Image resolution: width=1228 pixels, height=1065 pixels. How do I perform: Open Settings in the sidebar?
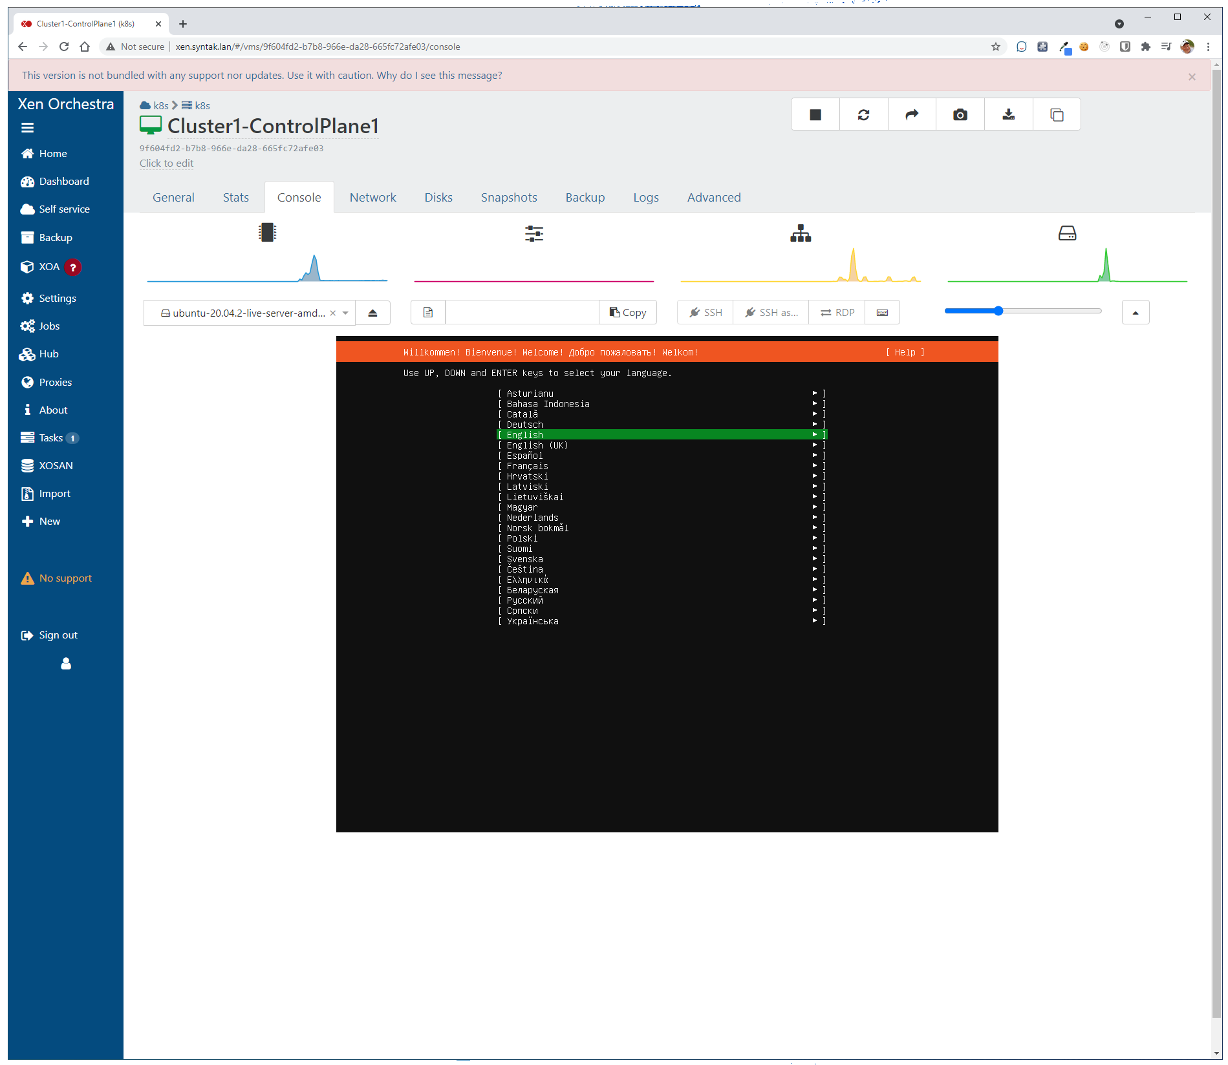coord(57,298)
